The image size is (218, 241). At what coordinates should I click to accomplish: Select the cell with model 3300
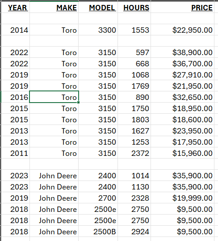pos(98,30)
